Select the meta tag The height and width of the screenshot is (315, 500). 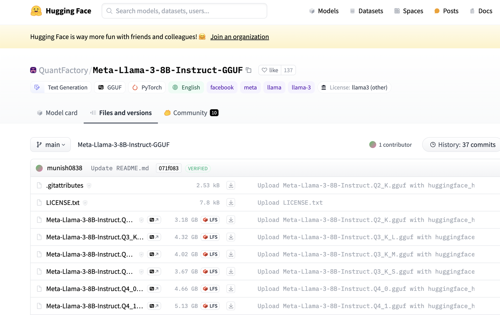click(250, 87)
